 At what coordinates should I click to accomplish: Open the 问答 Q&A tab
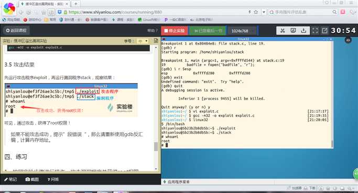click(x=53, y=179)
